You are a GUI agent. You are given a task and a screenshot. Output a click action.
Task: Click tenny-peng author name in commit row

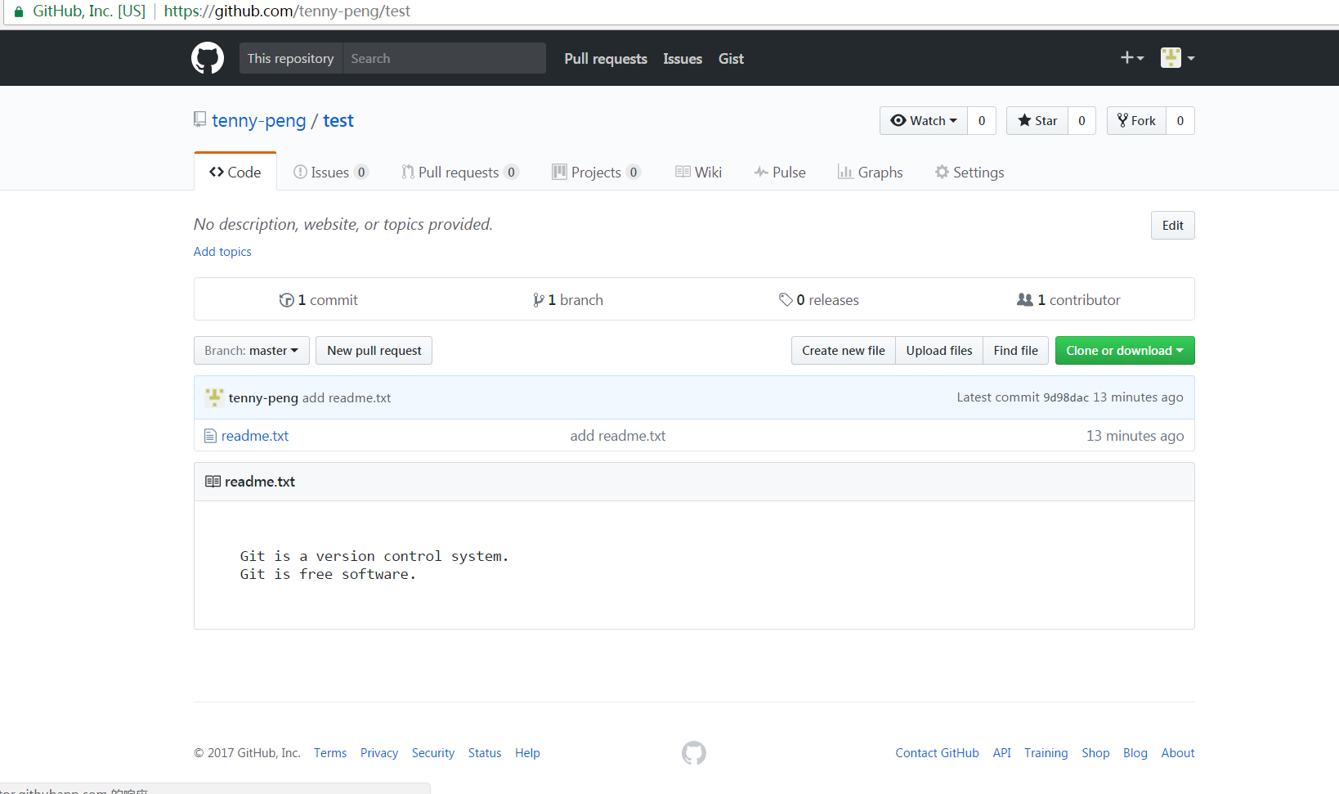tap(263, 398)
